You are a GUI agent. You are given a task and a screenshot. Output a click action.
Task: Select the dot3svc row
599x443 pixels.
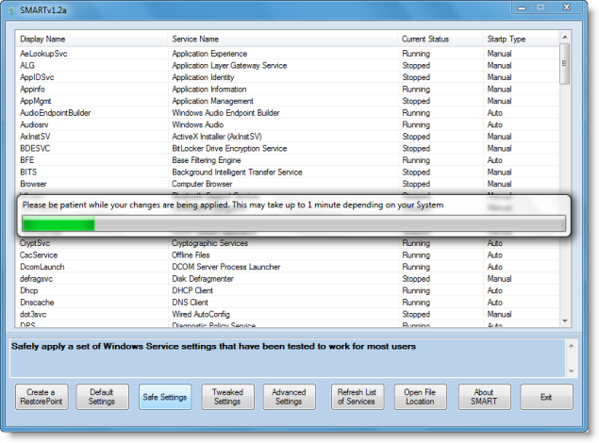point(287,314)
